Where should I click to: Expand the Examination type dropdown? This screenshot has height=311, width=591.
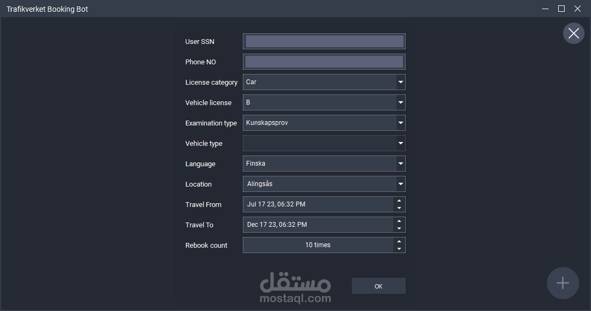401,123
